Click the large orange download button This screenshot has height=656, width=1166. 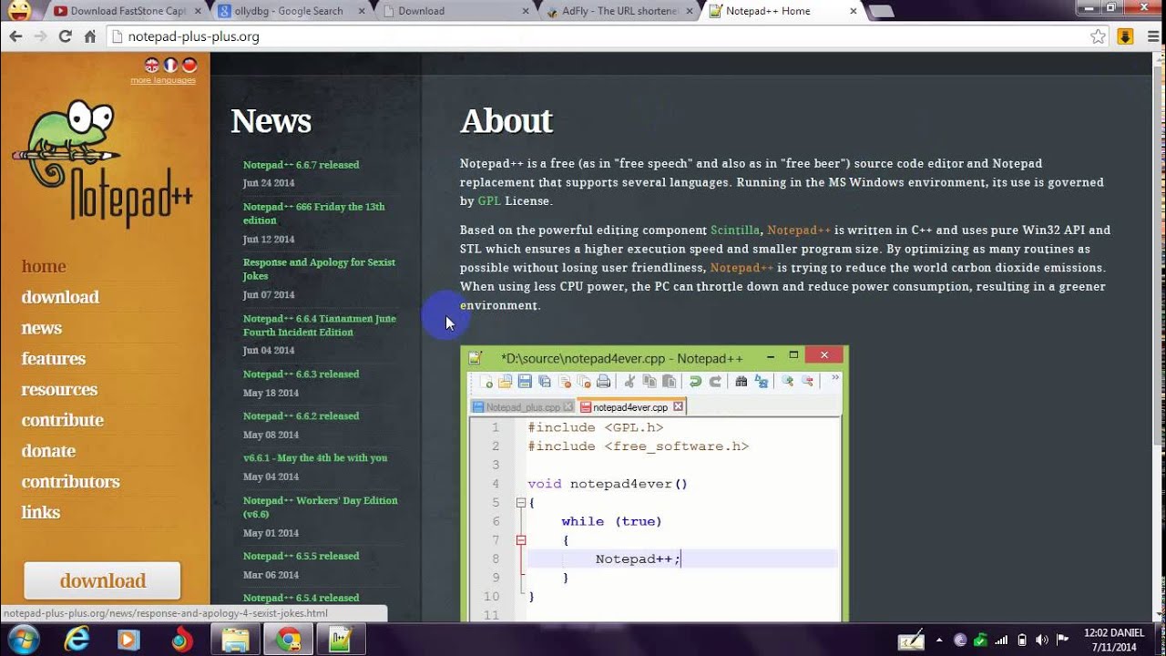(x=102, y=580)
